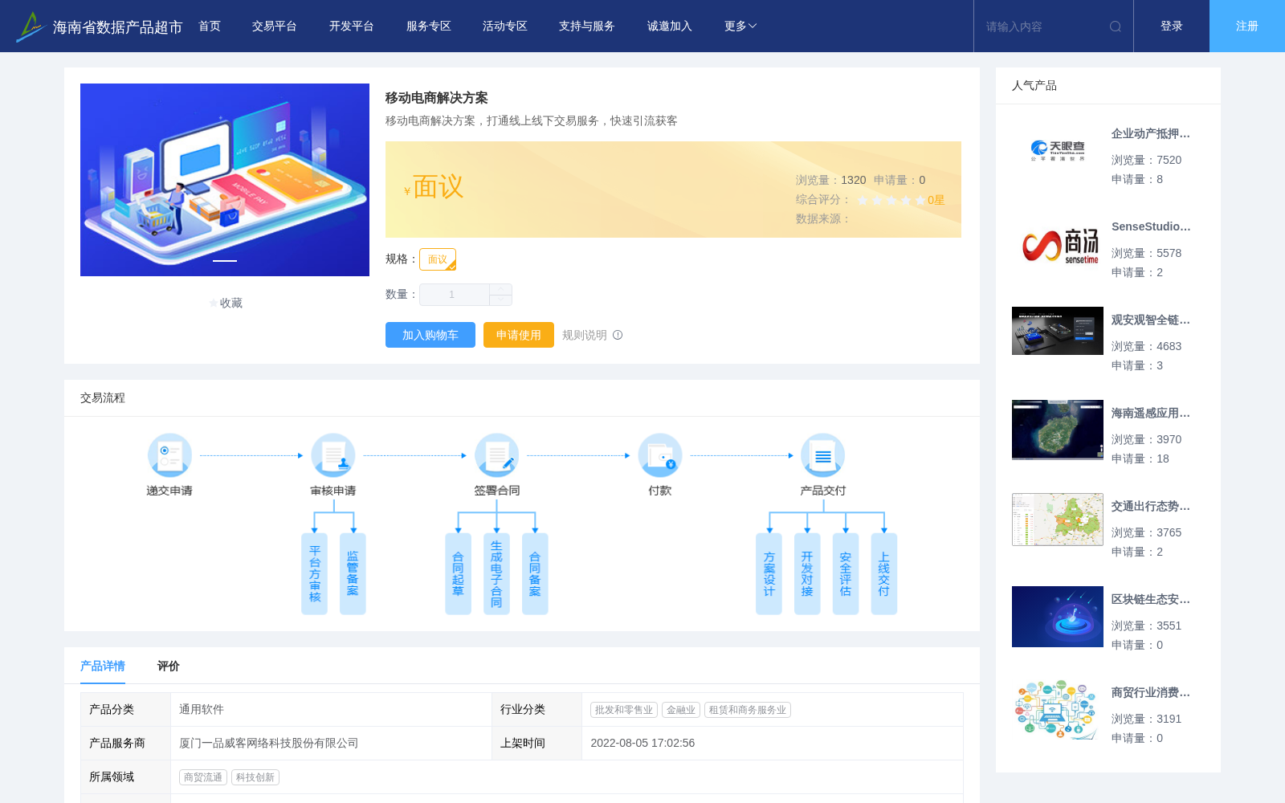This screenshot has width=1285, height=803.
Task: Click the 平台方审核 sub-step box
Action: 315,574
